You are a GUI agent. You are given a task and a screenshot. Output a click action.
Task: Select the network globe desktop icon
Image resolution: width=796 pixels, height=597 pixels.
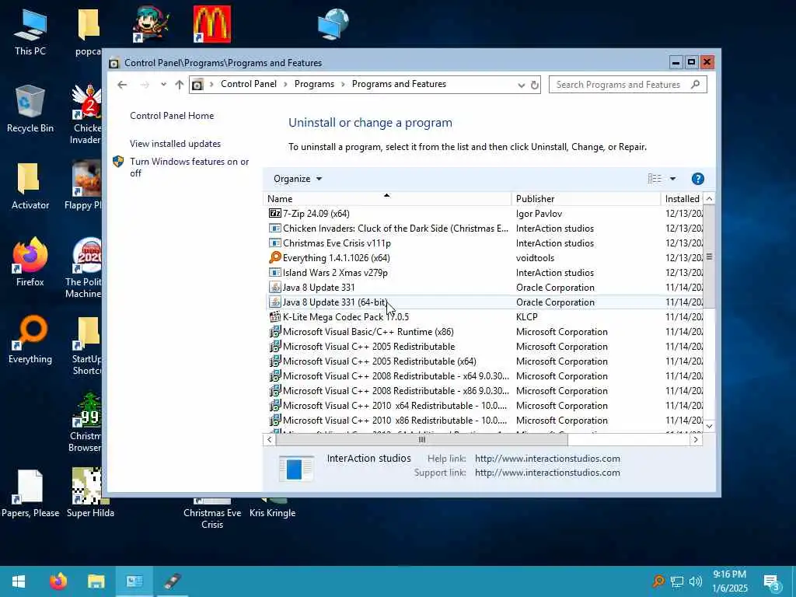[333, 24]
